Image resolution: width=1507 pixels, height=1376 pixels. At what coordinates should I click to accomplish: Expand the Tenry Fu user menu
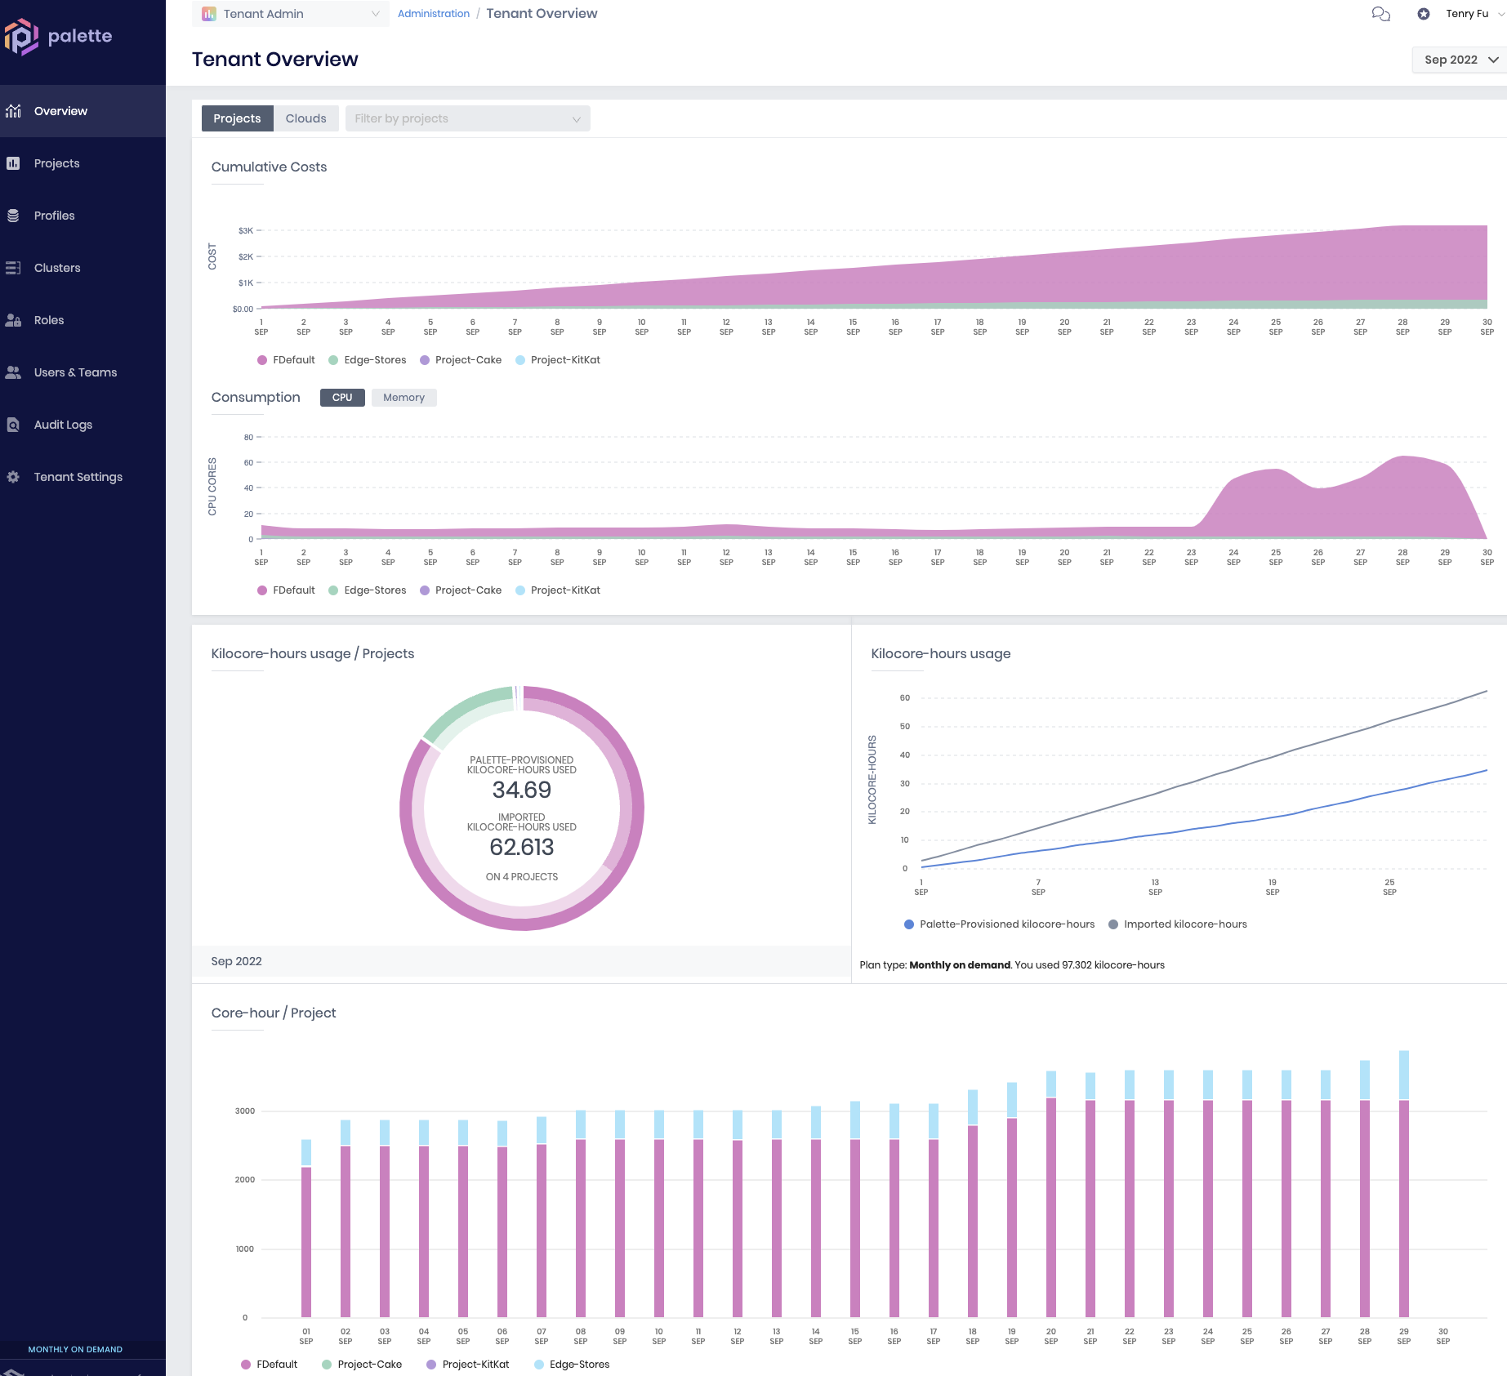click(x=1474, y=14)
